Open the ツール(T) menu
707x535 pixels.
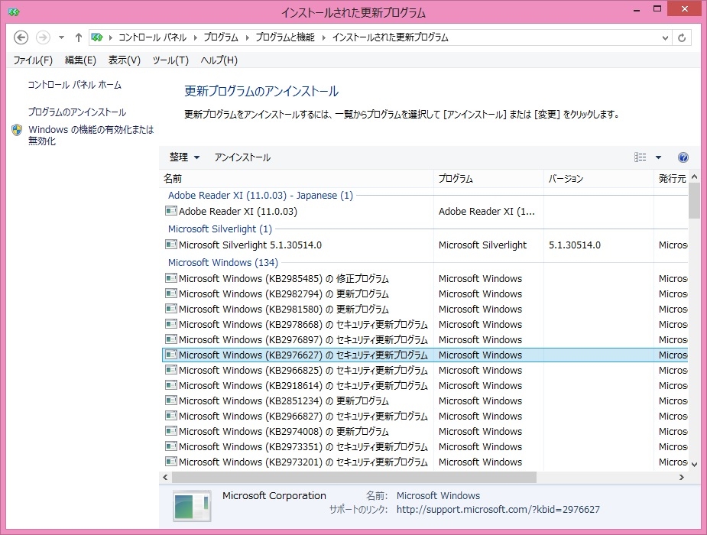[x=170, y=60]
